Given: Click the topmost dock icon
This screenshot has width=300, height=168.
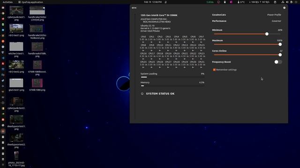Looking at the screenshot, I should pyautogui.click(x=3, y=7).
